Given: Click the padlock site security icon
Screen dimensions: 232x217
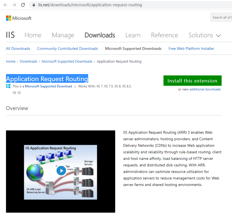Looking at the screenshot, I should coord(34,5).
